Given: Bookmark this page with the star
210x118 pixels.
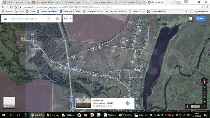Looking at the screenshot, I should tap(202, 7).
